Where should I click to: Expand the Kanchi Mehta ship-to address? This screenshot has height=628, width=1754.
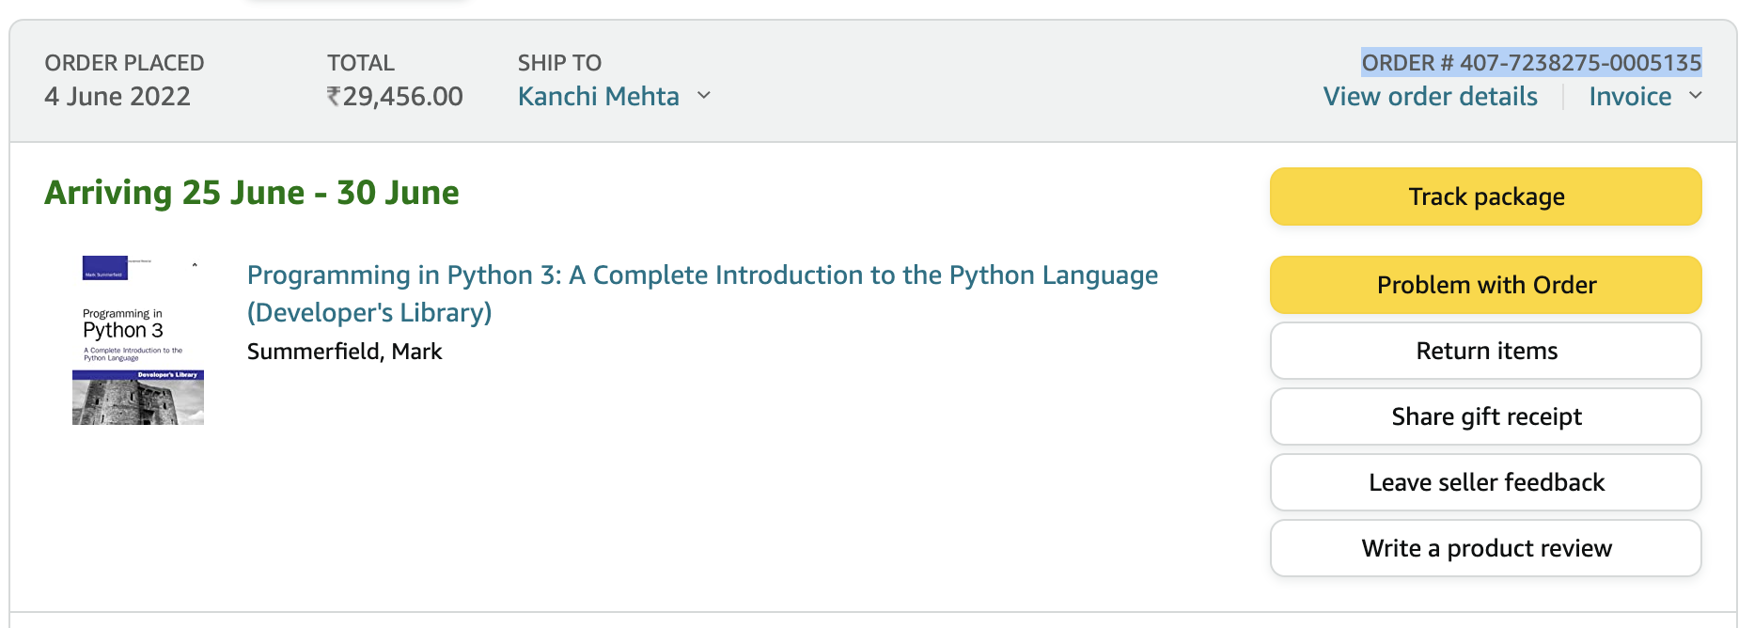pyautogui.click(x=599, y=97)
